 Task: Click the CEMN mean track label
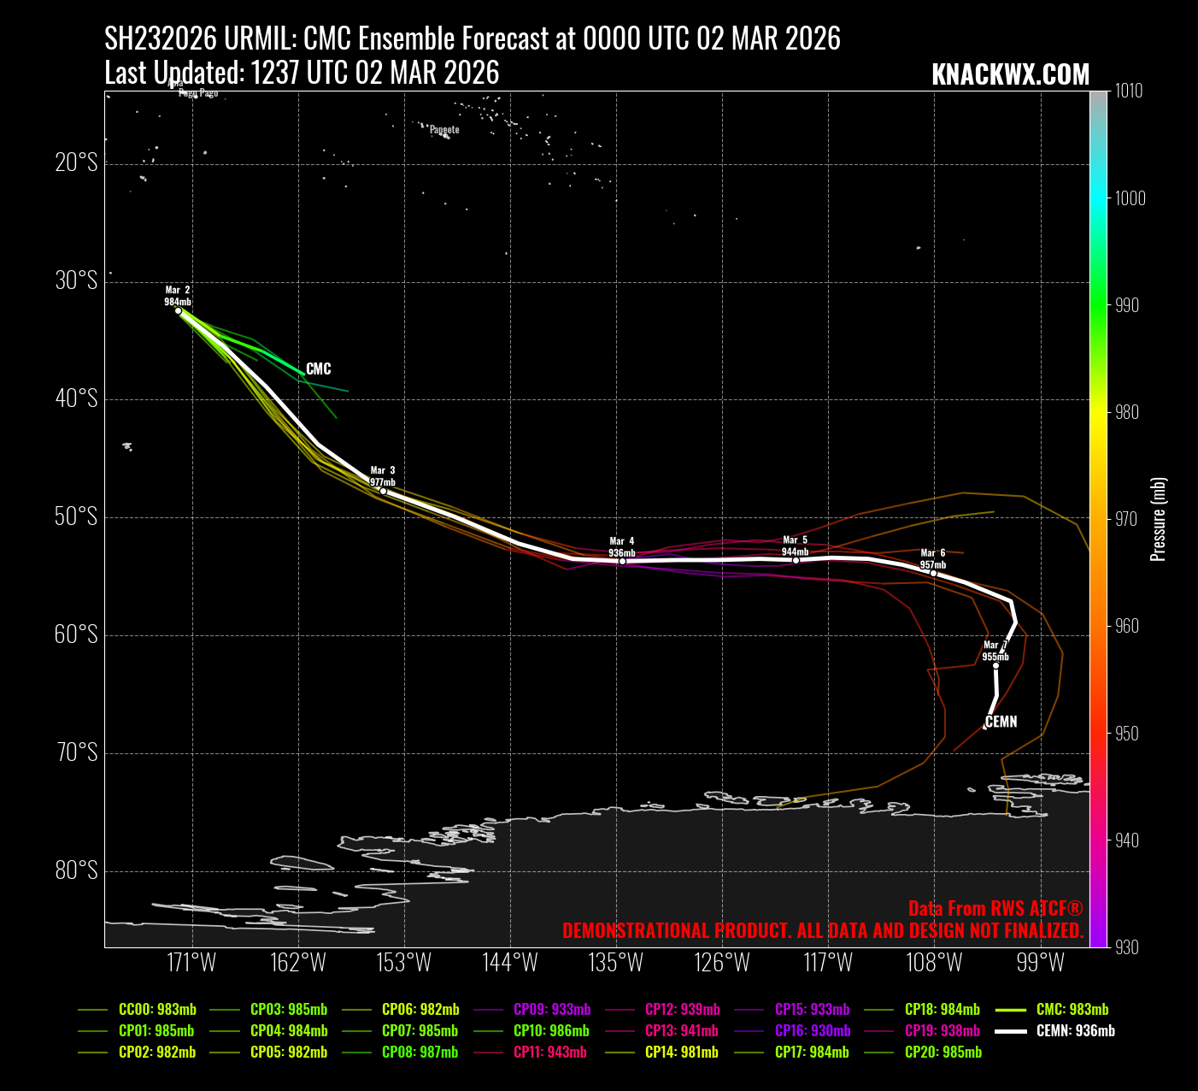[x=1001, y=722]
